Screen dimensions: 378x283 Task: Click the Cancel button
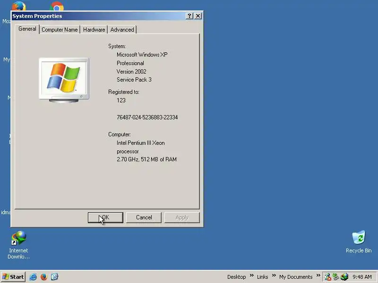pyautogui.click(x=144, y=217)
